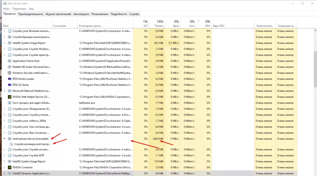Expand the Служба брокера мониторинга row

point(4,37)
